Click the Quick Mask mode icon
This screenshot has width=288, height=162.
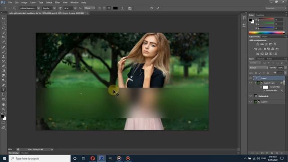tap(3, 123)
